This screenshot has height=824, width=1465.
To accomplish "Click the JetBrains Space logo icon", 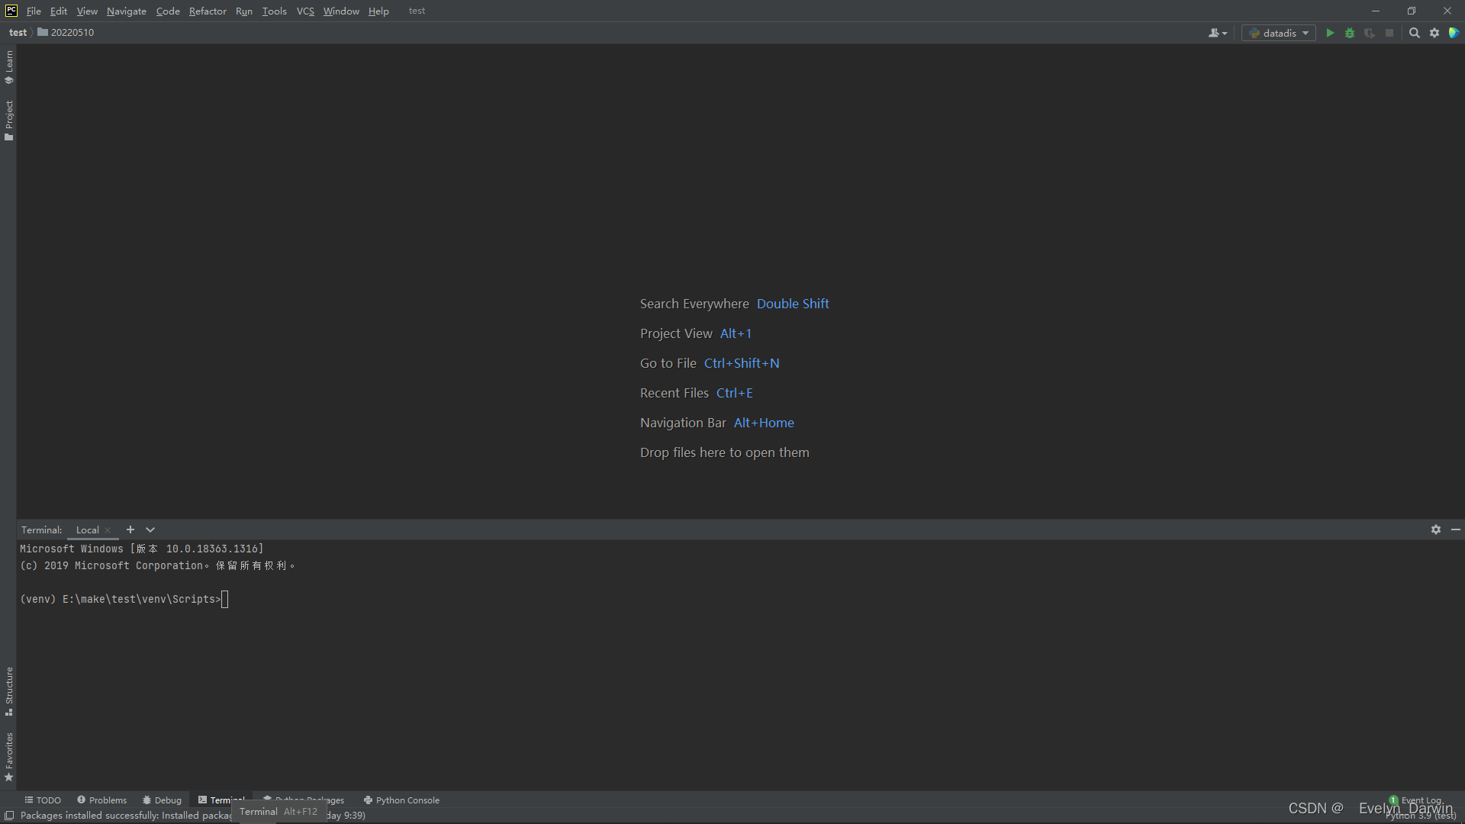I will click(1454, 33).
